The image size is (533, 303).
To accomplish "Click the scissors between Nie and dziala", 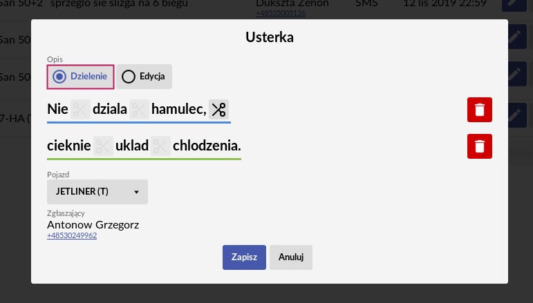I will (81, 109).
